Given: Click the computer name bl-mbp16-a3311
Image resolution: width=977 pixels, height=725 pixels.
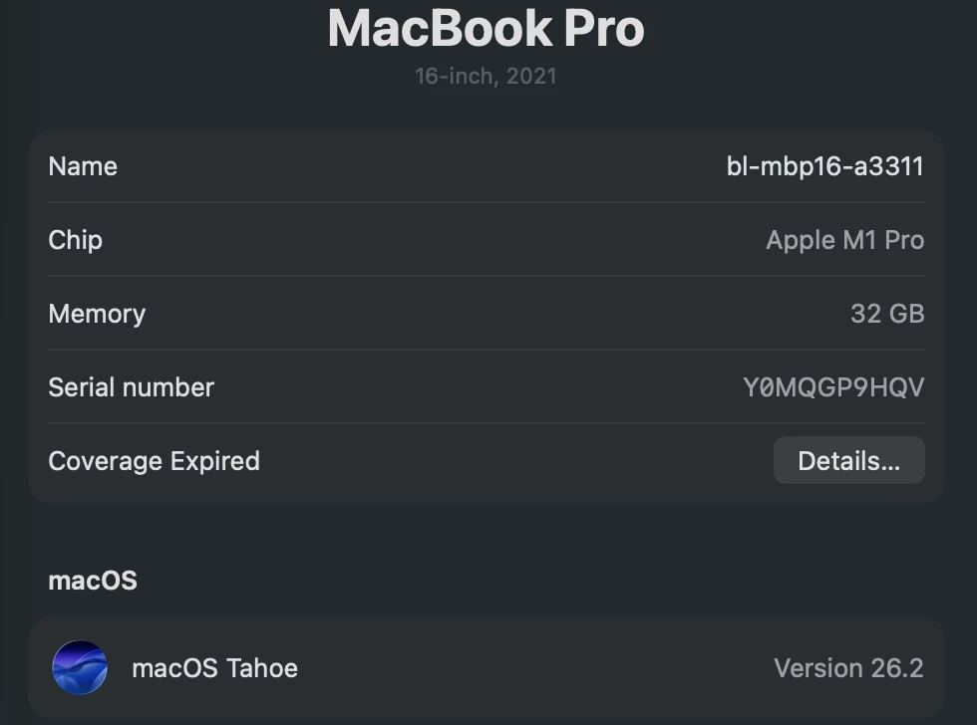Looking at the screenshot, I should coord(824,166).
